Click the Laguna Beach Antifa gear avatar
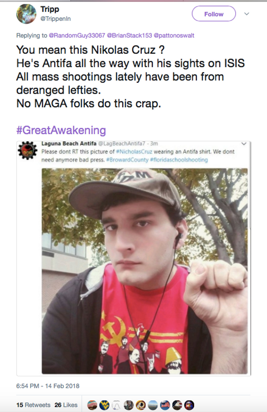The height and width of the screenshot is (412, 267). [28, 150]
